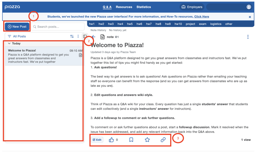Open the post three-dot options menu

point(248,37)
